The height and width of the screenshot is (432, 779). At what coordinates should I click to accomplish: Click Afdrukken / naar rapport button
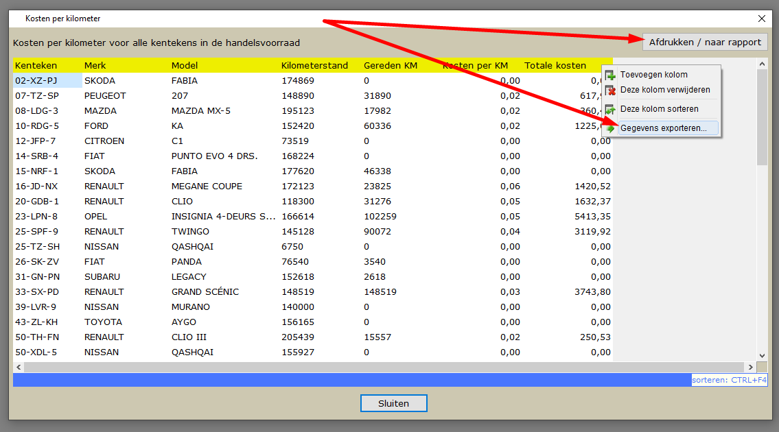tap(705, 43)
